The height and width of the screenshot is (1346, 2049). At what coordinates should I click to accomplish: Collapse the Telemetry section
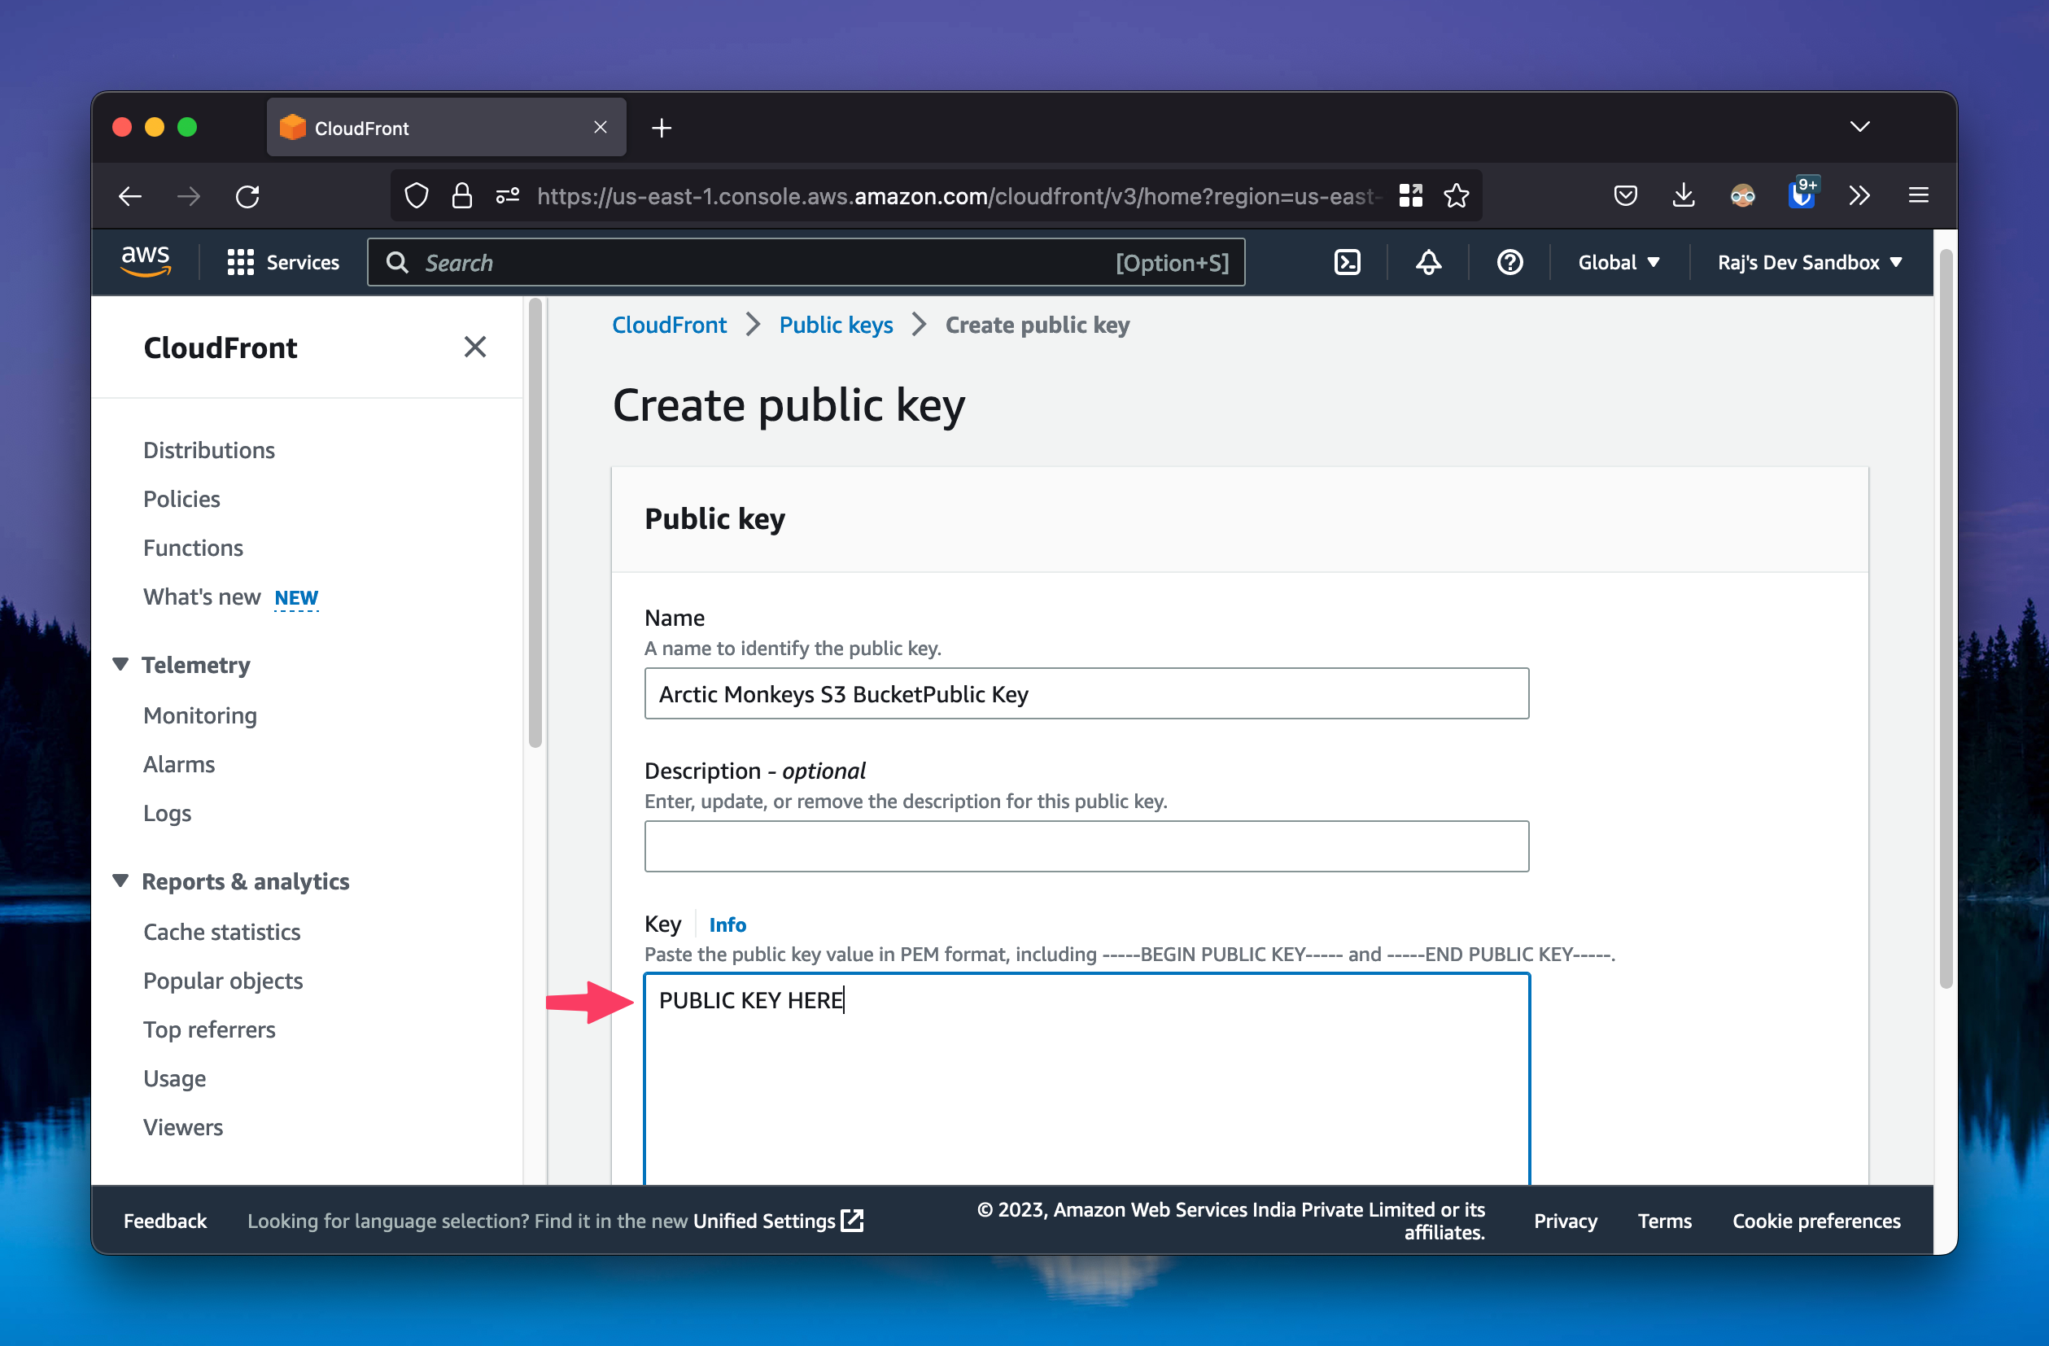point(120,664)
